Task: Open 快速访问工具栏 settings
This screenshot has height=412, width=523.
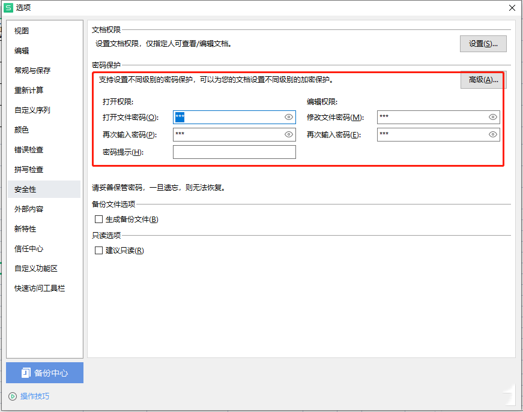Action: 44,288
